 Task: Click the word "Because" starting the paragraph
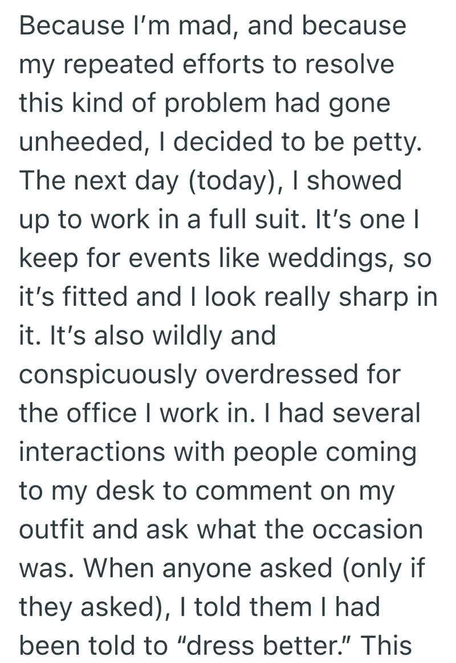pyautogui.click(x=72, y=25)
